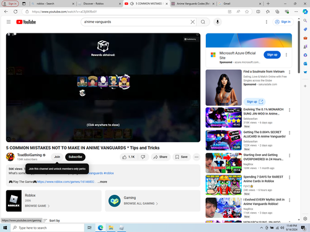The width and height of the screenshot is (310, 232).
Task: Open the roblox.com game link in the description
Action: 66,182
